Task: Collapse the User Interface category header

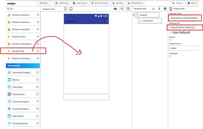Action: point(23,66)
